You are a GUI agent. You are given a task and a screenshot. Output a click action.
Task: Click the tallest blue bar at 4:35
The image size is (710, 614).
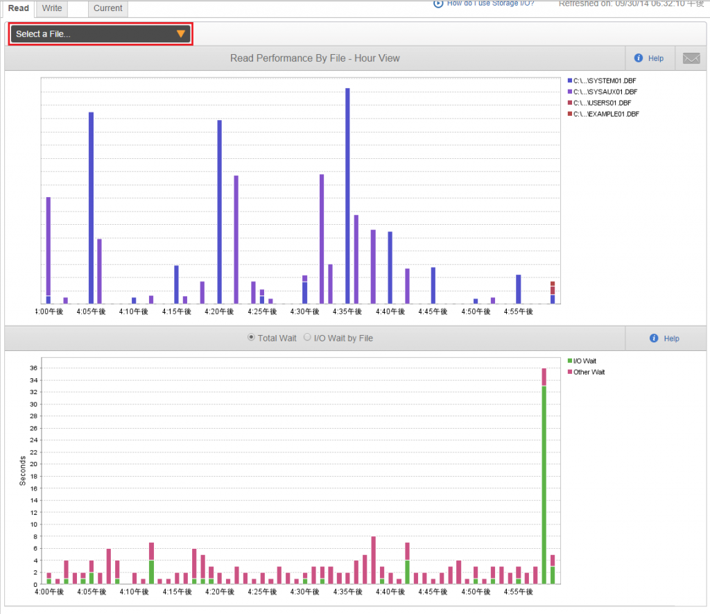coord(347,196)
